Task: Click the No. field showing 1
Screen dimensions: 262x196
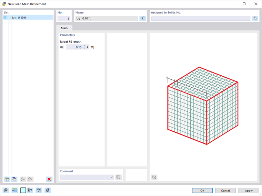Action: tap(64, 19)
